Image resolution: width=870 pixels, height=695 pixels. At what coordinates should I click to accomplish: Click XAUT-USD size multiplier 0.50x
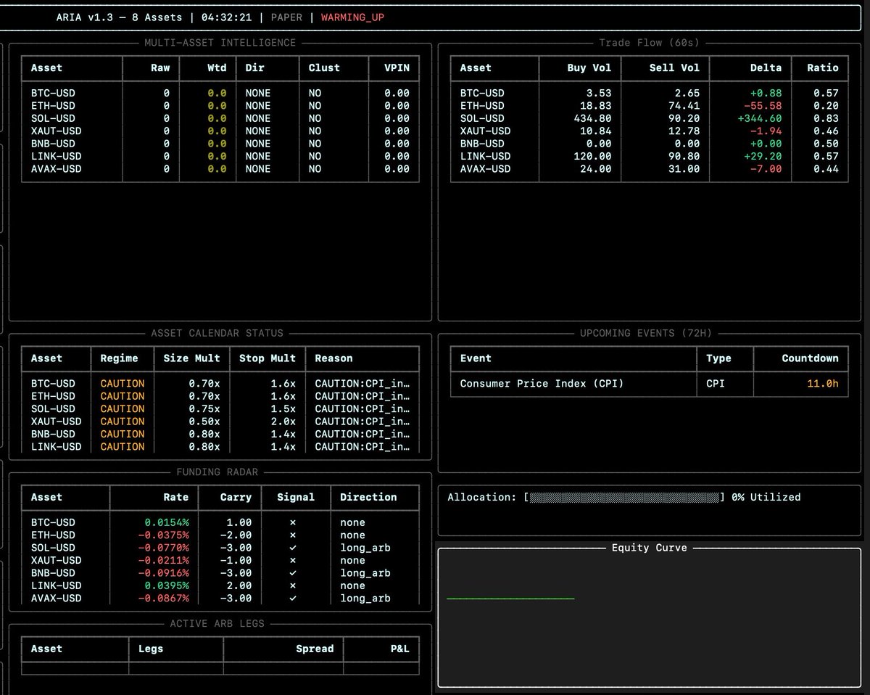(x=204, y=421)
